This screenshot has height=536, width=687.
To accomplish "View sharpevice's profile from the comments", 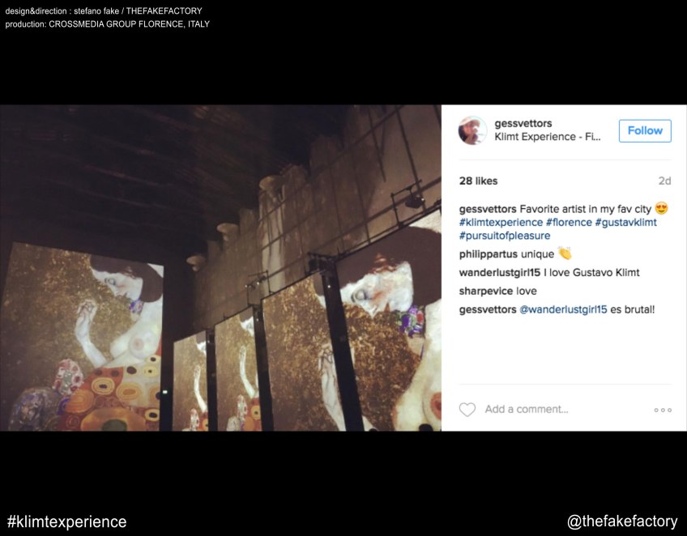I will [486, 291].
